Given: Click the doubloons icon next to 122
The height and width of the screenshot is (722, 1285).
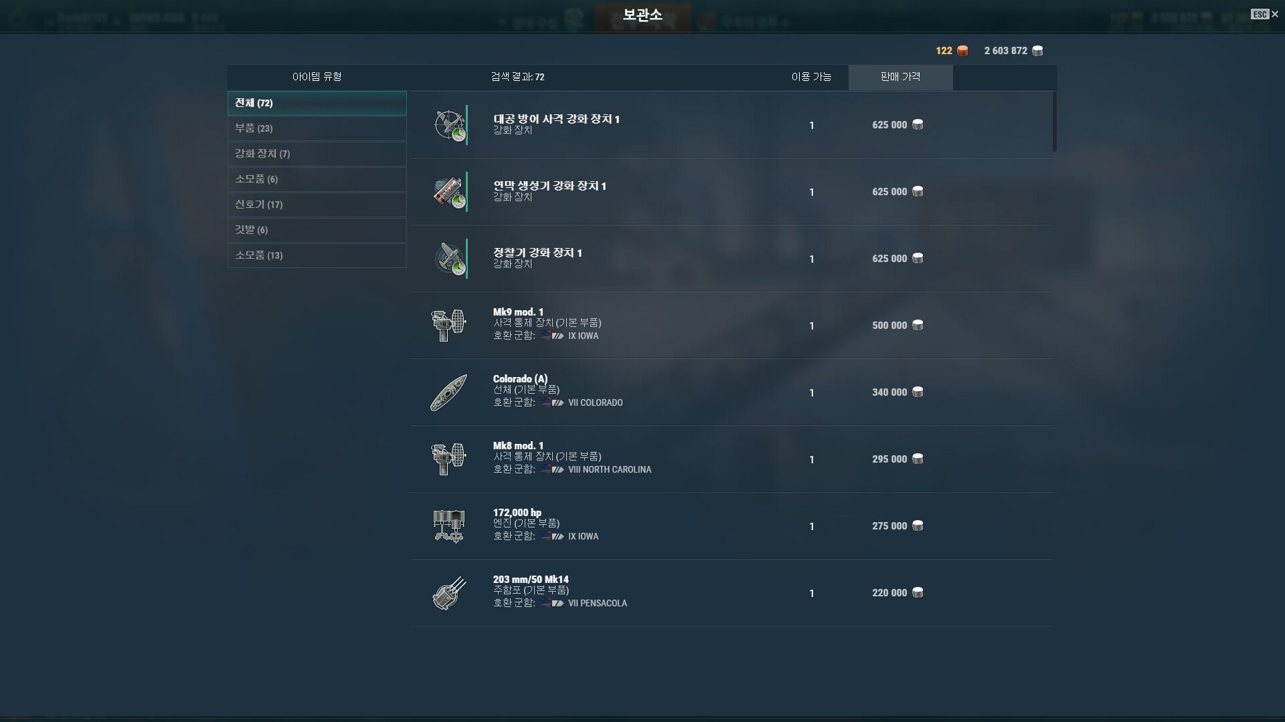Looking at the screenshot, I should (962, 51).
